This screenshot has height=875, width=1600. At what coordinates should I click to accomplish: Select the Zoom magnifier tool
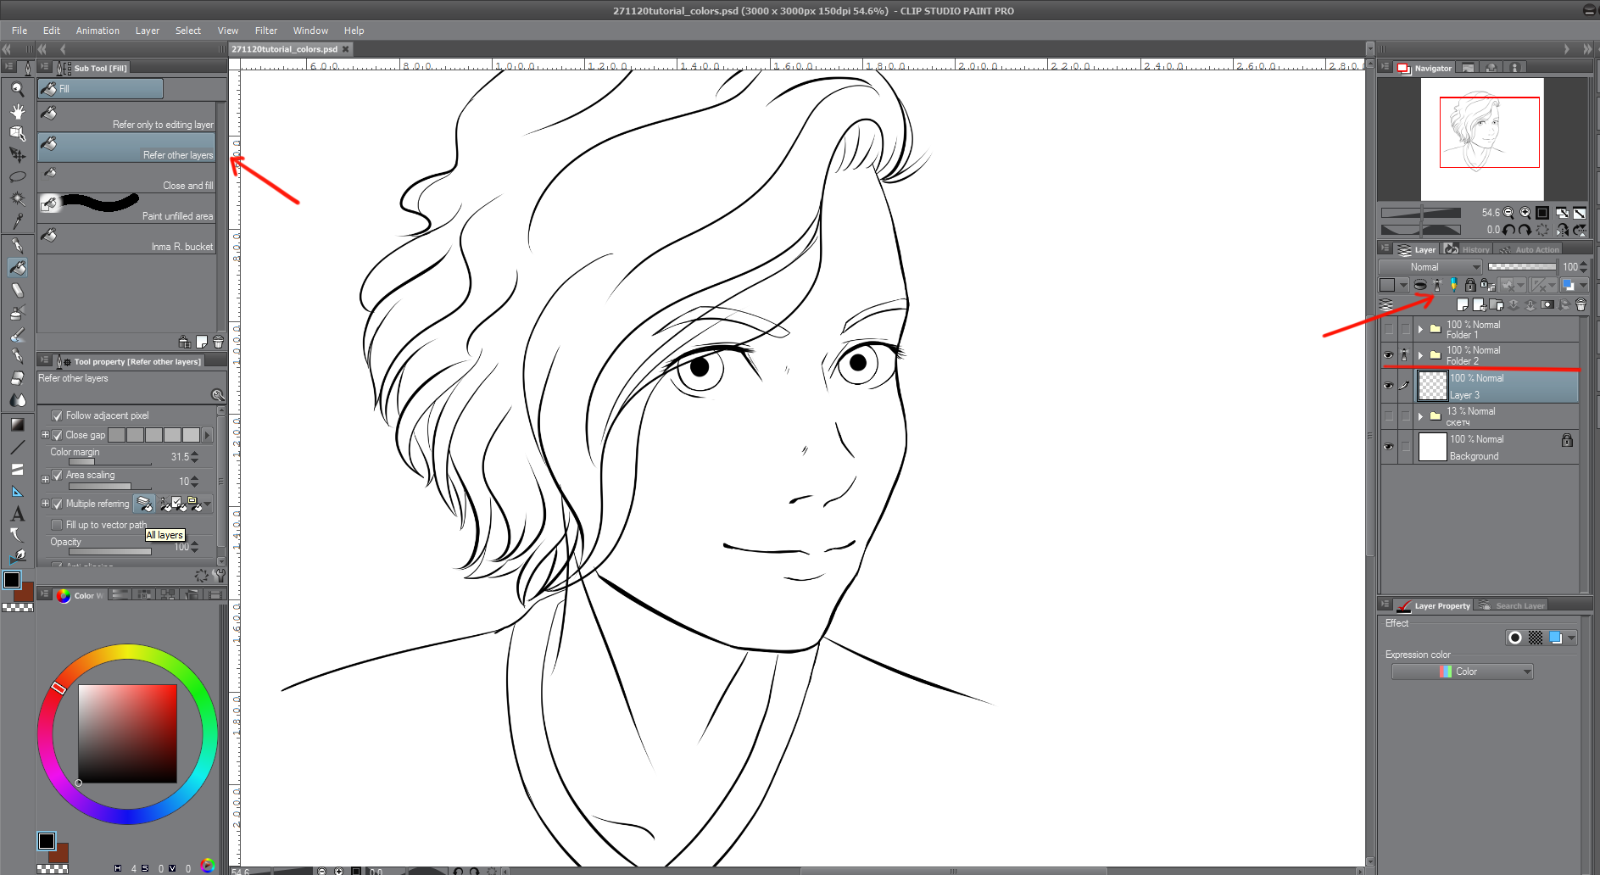tap(17, 88)
